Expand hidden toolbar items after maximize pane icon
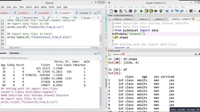200x112 pixels. click(x=195, y=11)
